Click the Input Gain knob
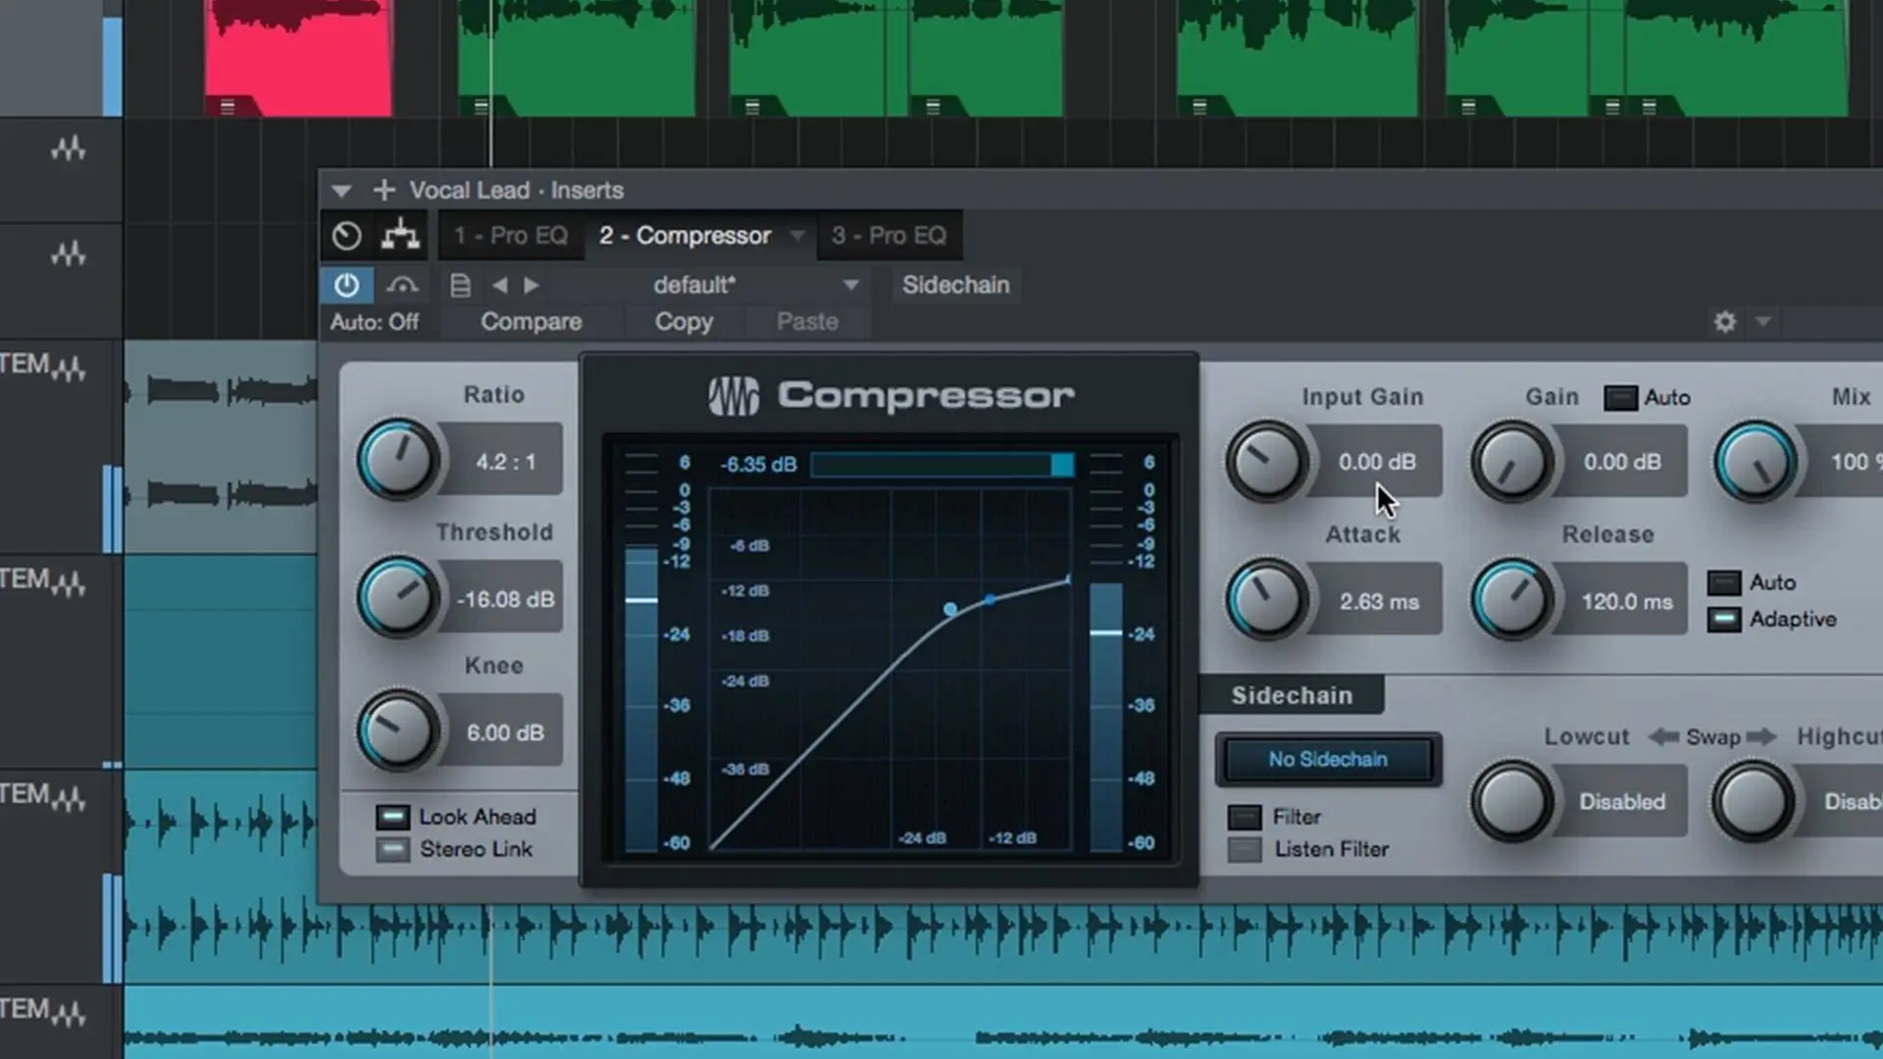Viewport: 1883px width, 1059px height. [1266, 462]
